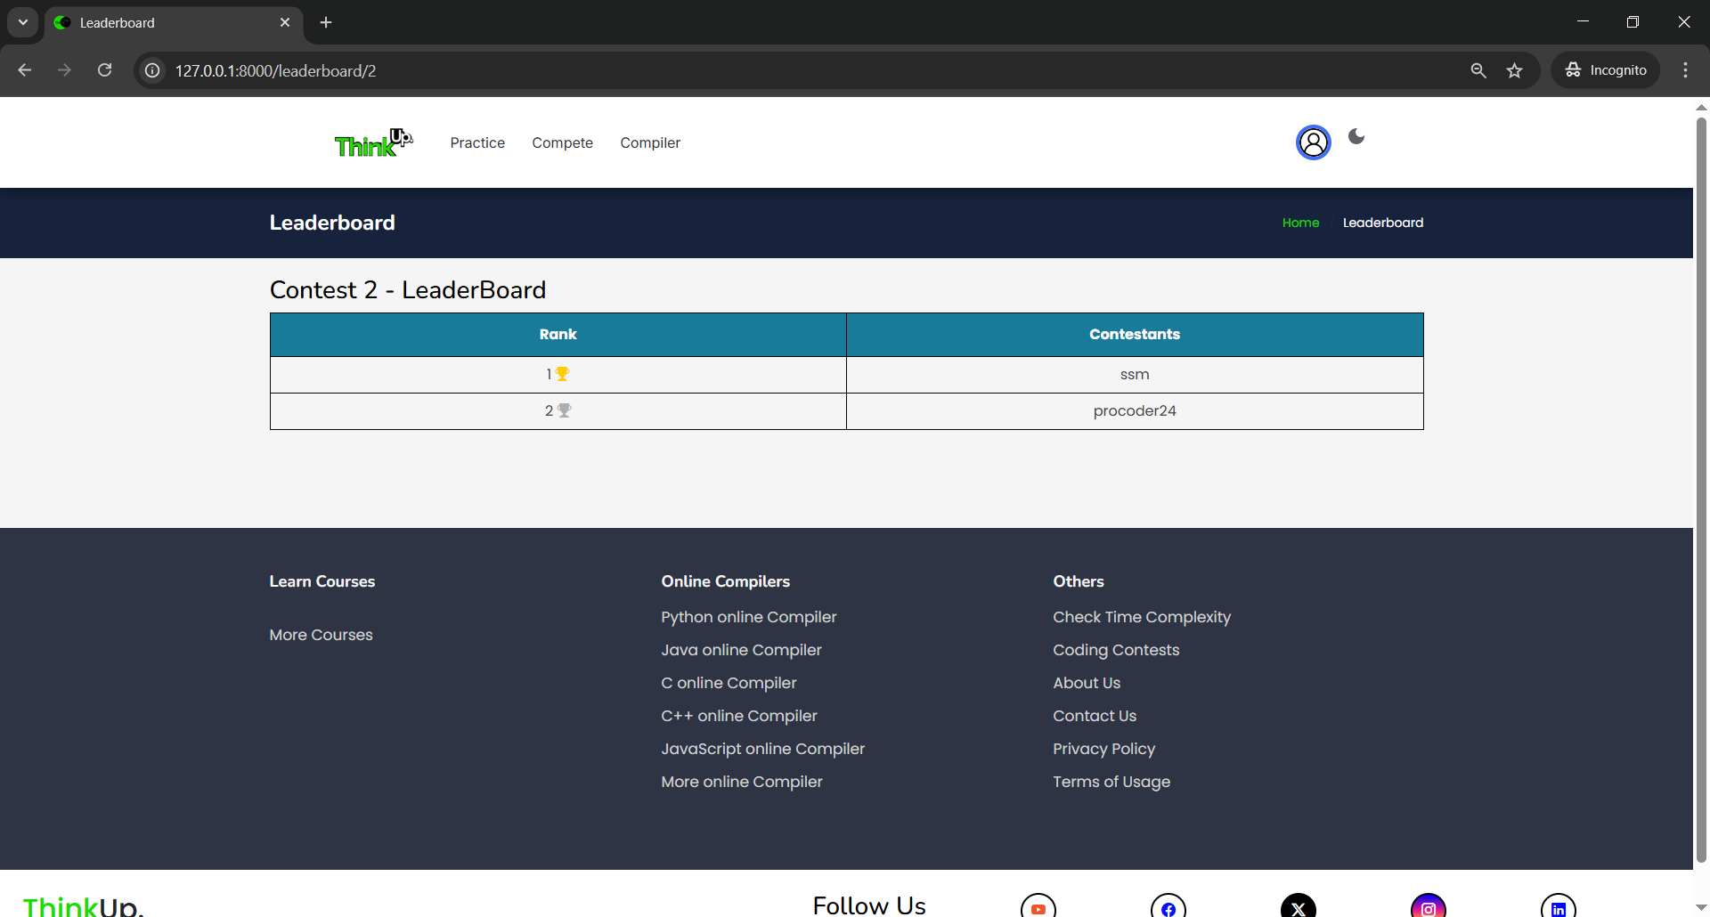Expand the browser tab search dropdown arrow

[23, 22]
